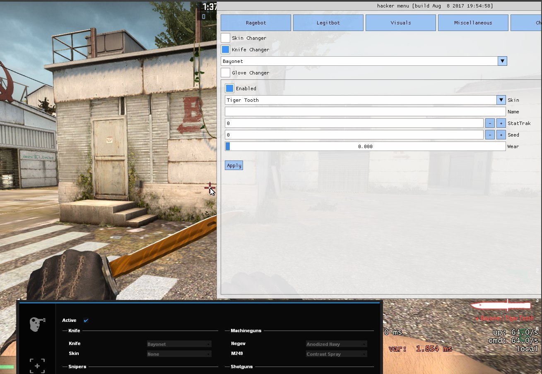542x374 pixels.
Task: Open the Knife Bayonet dropdown in bottom panel
Action: [x=179, y=344]
